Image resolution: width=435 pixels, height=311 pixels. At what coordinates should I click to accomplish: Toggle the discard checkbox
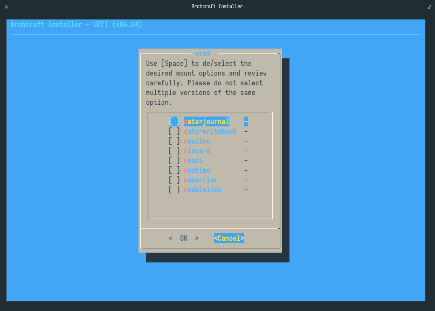point(174,151)
